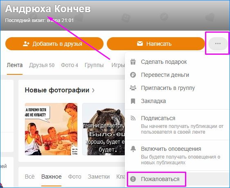Open the 'Игры' tab
230x188 pixels.
tap(118, 65)
